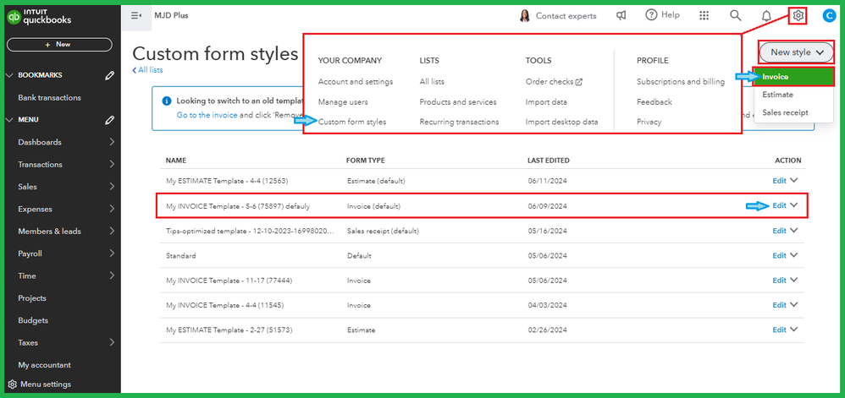Open action dropdown for My INVOICE Template 5-6

pyautogui.click(x=793, y=205)
